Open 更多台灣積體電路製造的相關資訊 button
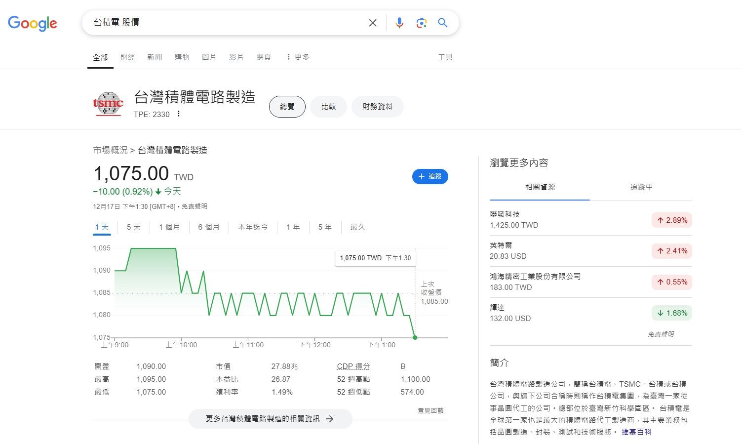This screenshot has width=741, height=444. 270,419
